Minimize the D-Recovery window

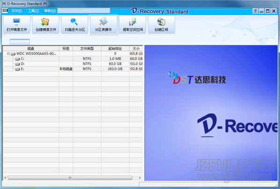coord(261,11)
